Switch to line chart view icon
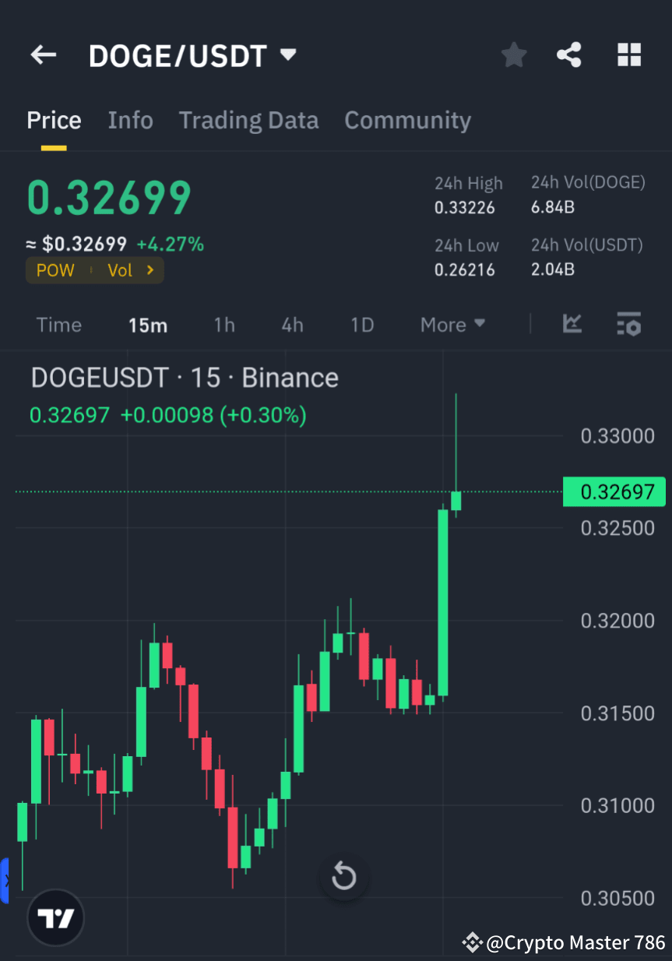The width and height of the screenshot is (672, 961). 572,325
